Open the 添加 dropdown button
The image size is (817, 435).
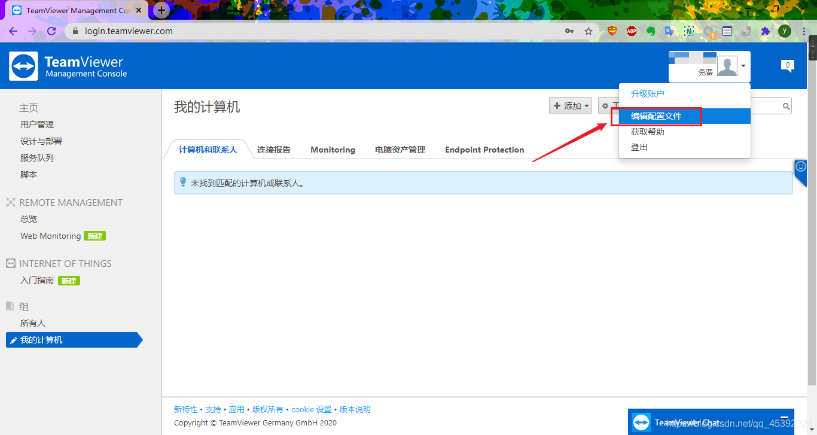point(571,106)
